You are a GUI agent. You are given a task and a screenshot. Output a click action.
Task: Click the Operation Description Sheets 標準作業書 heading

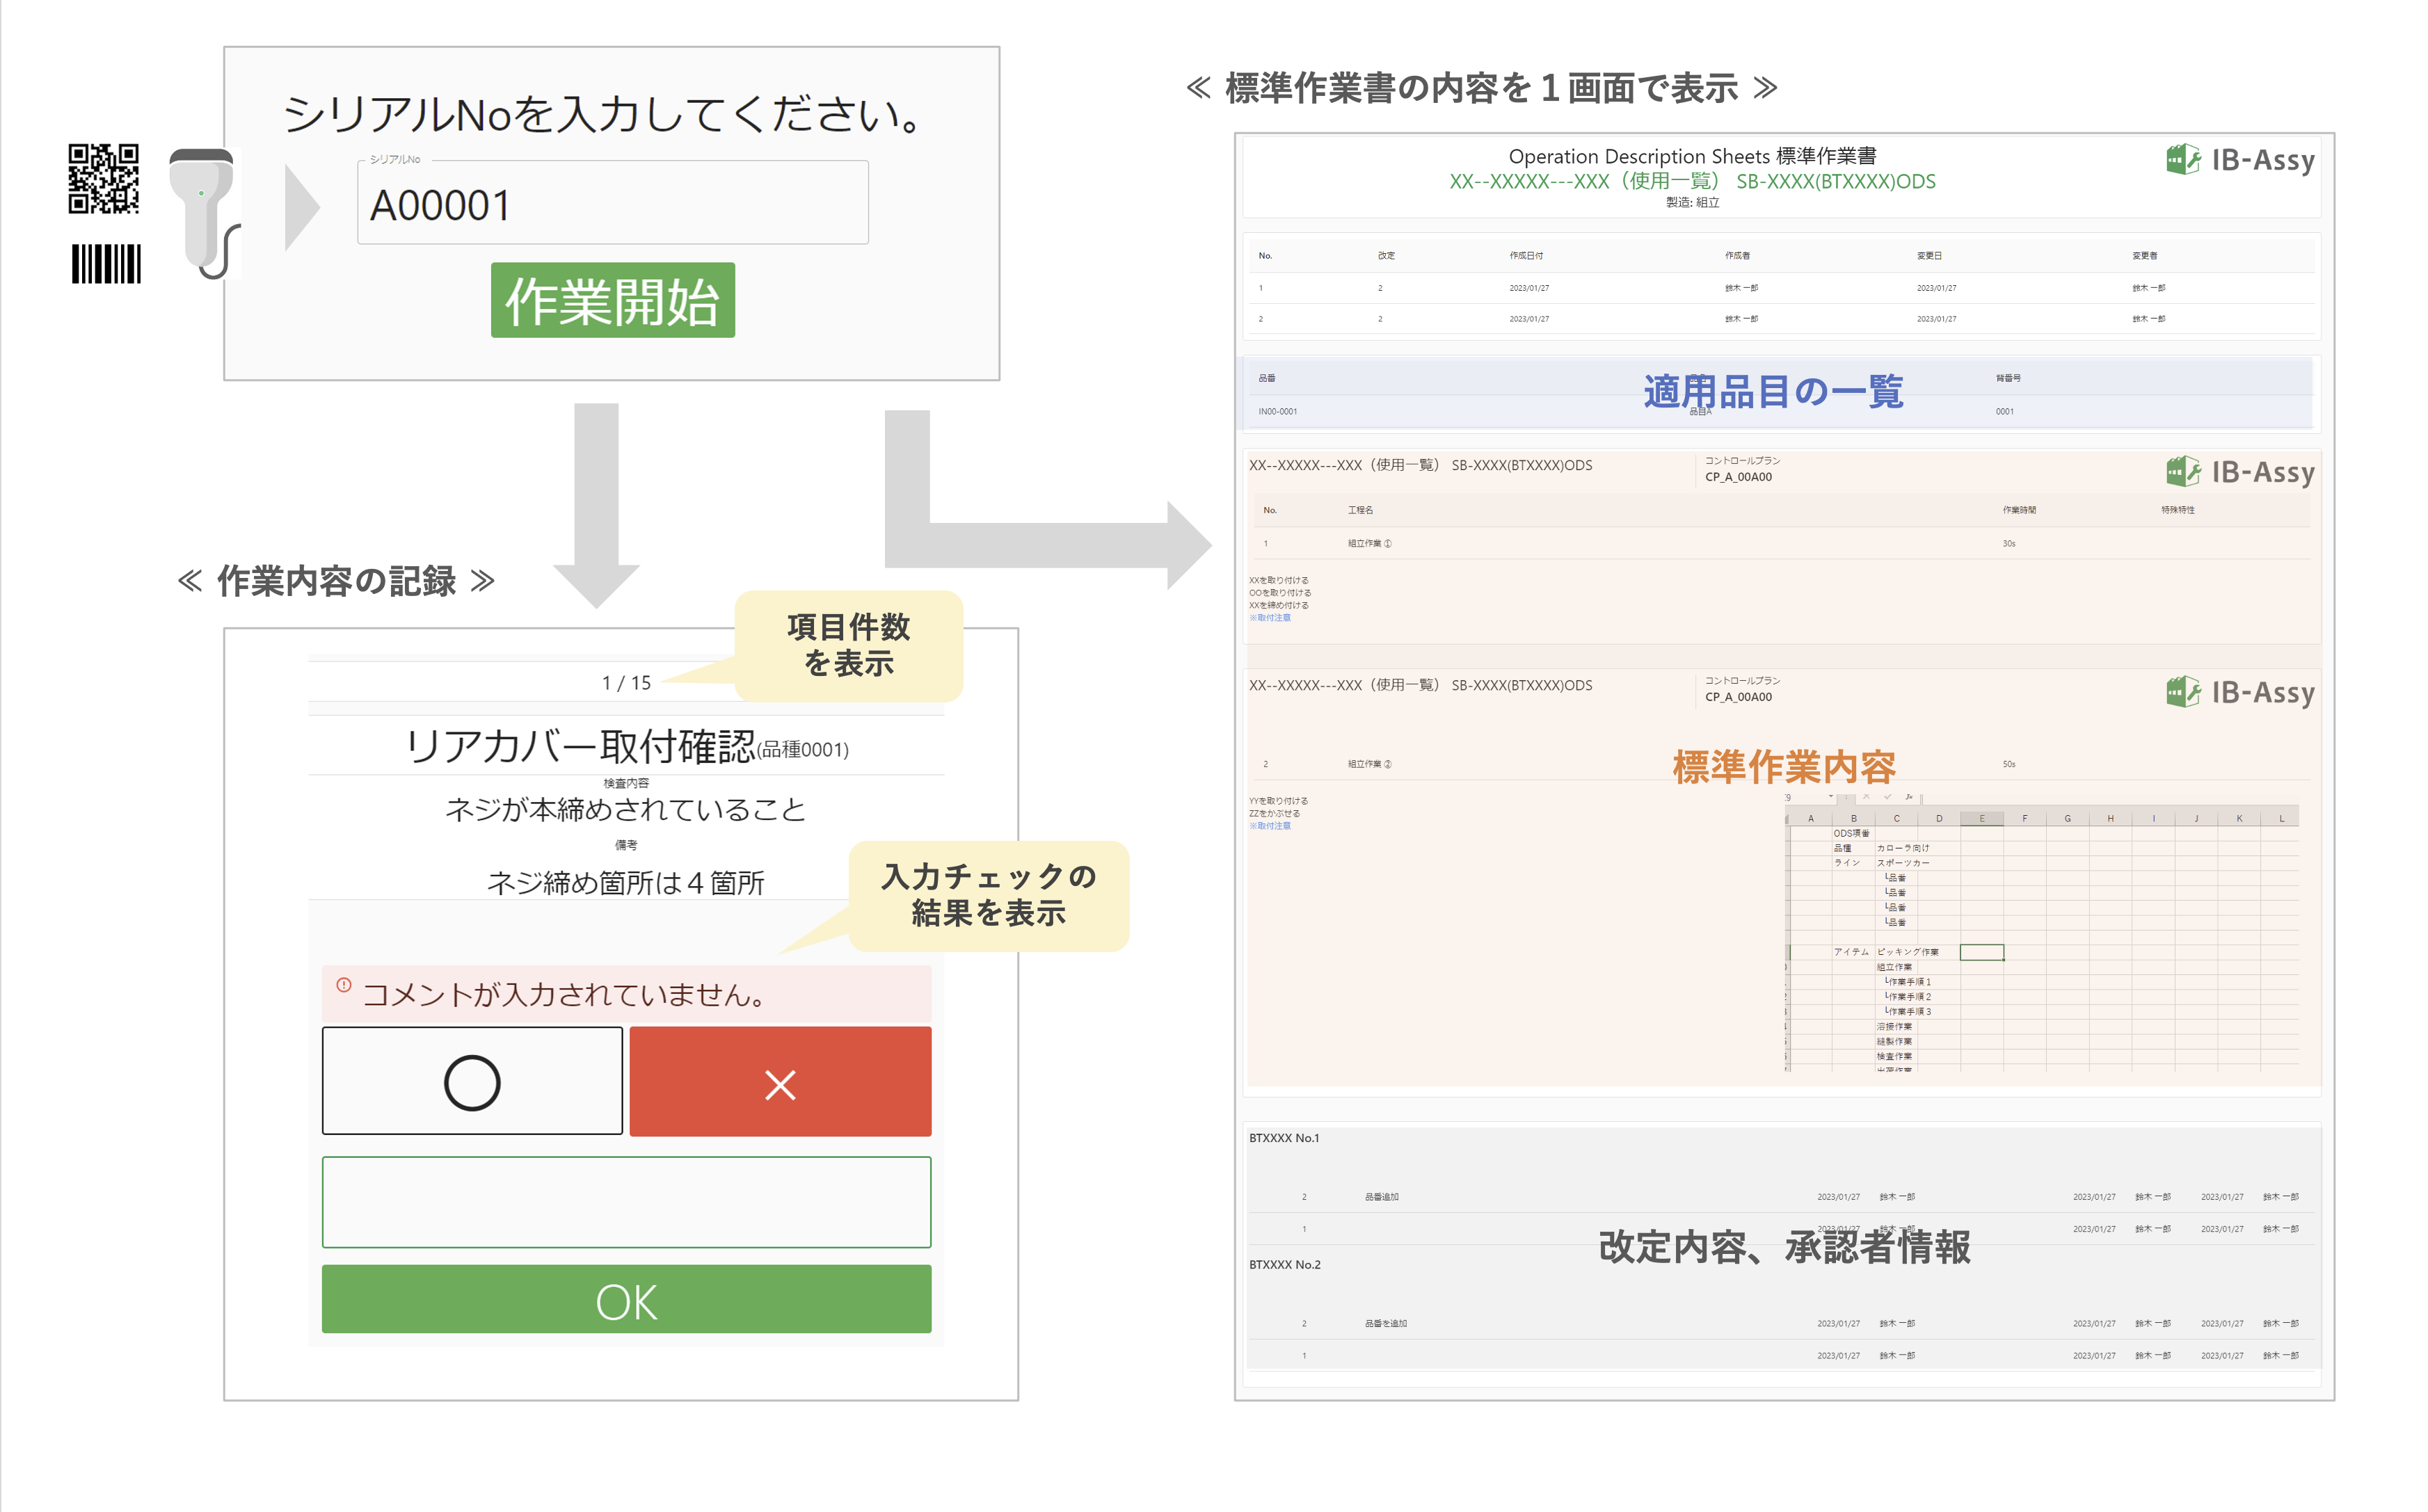pos(1692,156)
